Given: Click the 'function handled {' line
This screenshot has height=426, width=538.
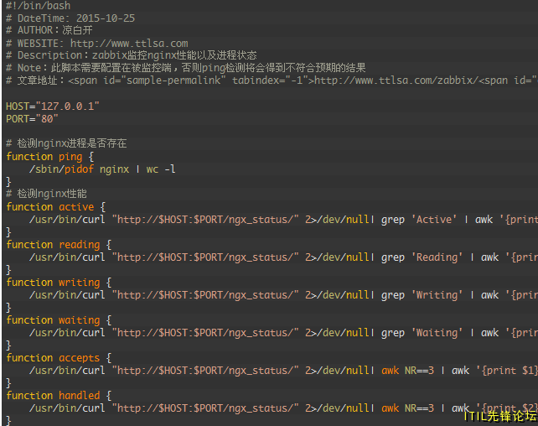Looking at the screenshot, I should 59,396.
